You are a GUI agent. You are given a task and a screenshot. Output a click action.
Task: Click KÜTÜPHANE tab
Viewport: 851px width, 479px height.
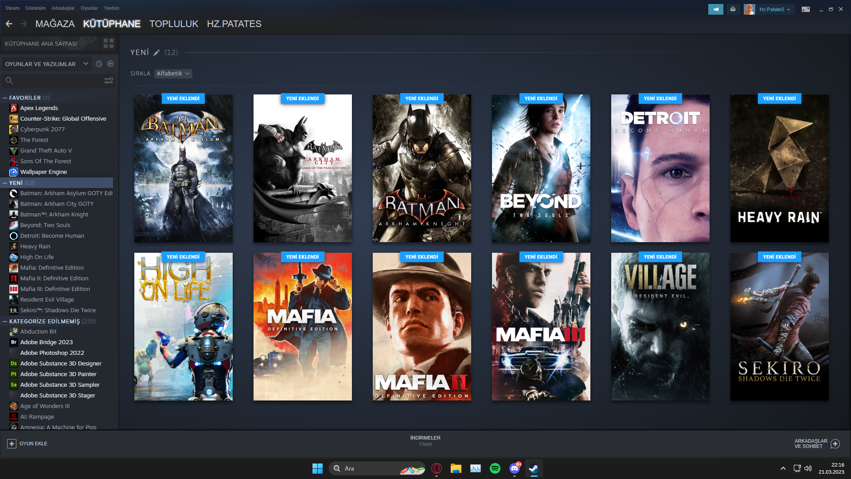tap(112, 24)
